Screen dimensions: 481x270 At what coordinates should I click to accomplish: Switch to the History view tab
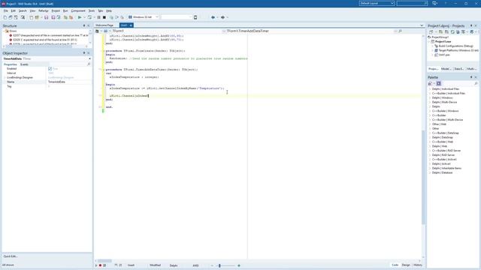pyautogui.click(x=418, y=265)
